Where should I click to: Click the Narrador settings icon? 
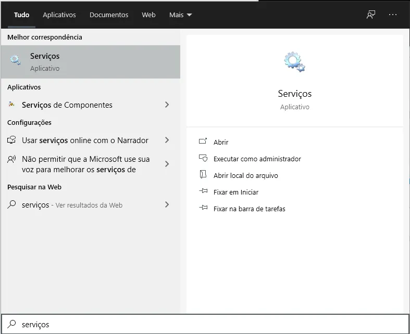point(11,140)
